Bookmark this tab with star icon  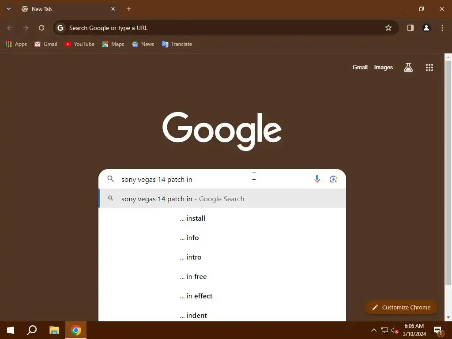click(388, 28)
